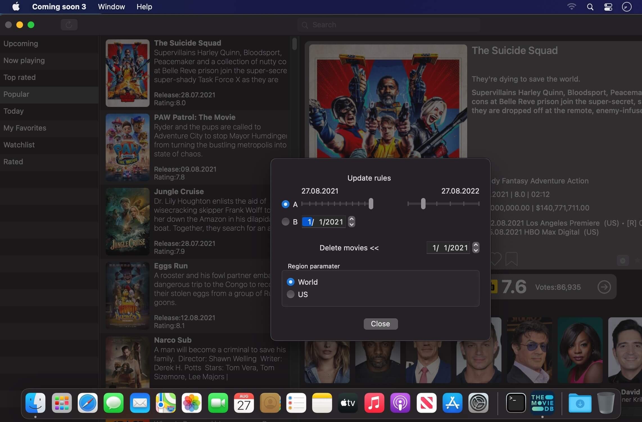
Task: Choose the US region option
Action: (290, 294)
